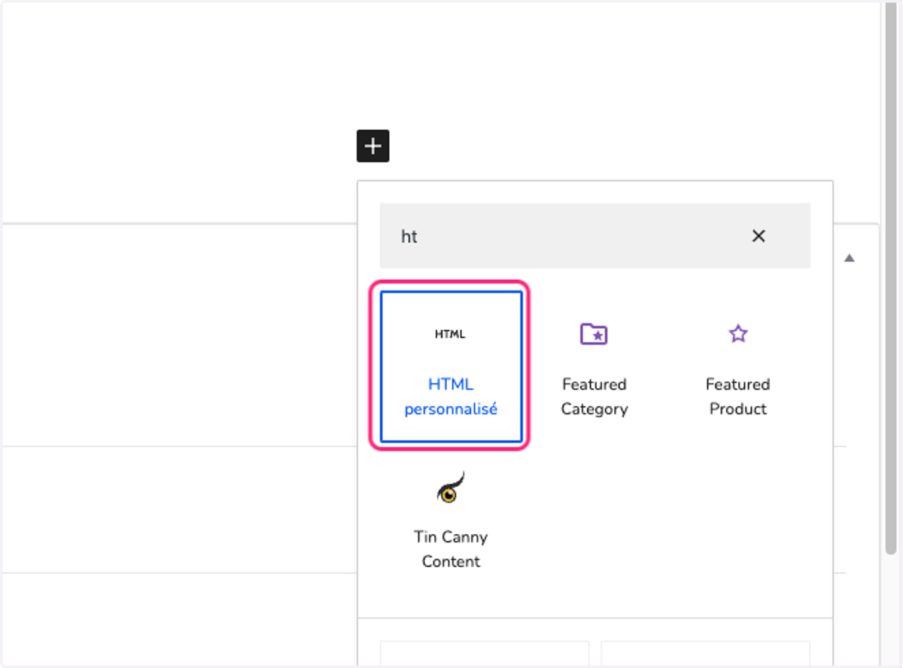Clear the block search with the X
903x668 pixels.
tap(759, 236)
